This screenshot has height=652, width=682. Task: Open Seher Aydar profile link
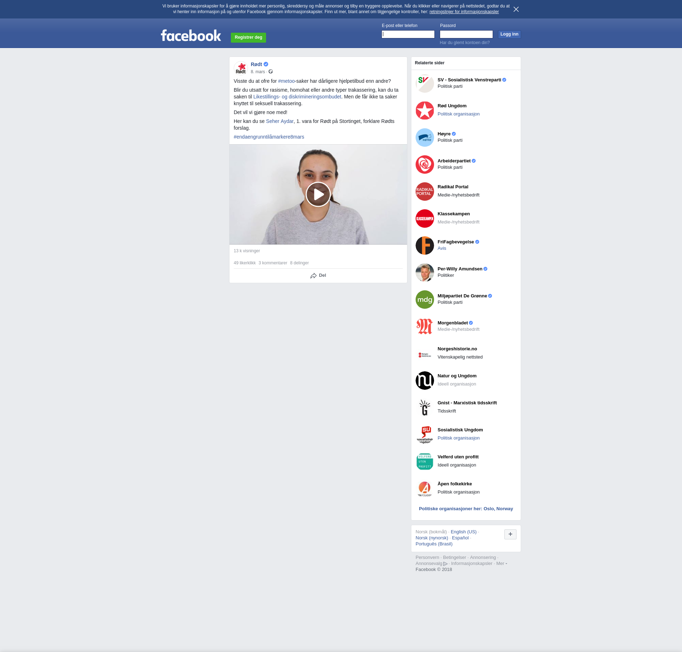pos(280,121)
